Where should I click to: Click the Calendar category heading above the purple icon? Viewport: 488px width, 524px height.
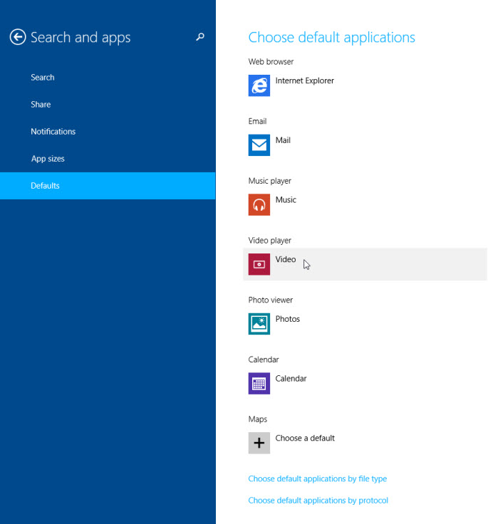pos(263,360)
